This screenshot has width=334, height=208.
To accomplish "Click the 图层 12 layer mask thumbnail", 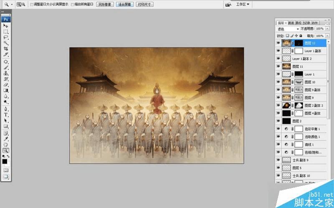I will point(299,43).
